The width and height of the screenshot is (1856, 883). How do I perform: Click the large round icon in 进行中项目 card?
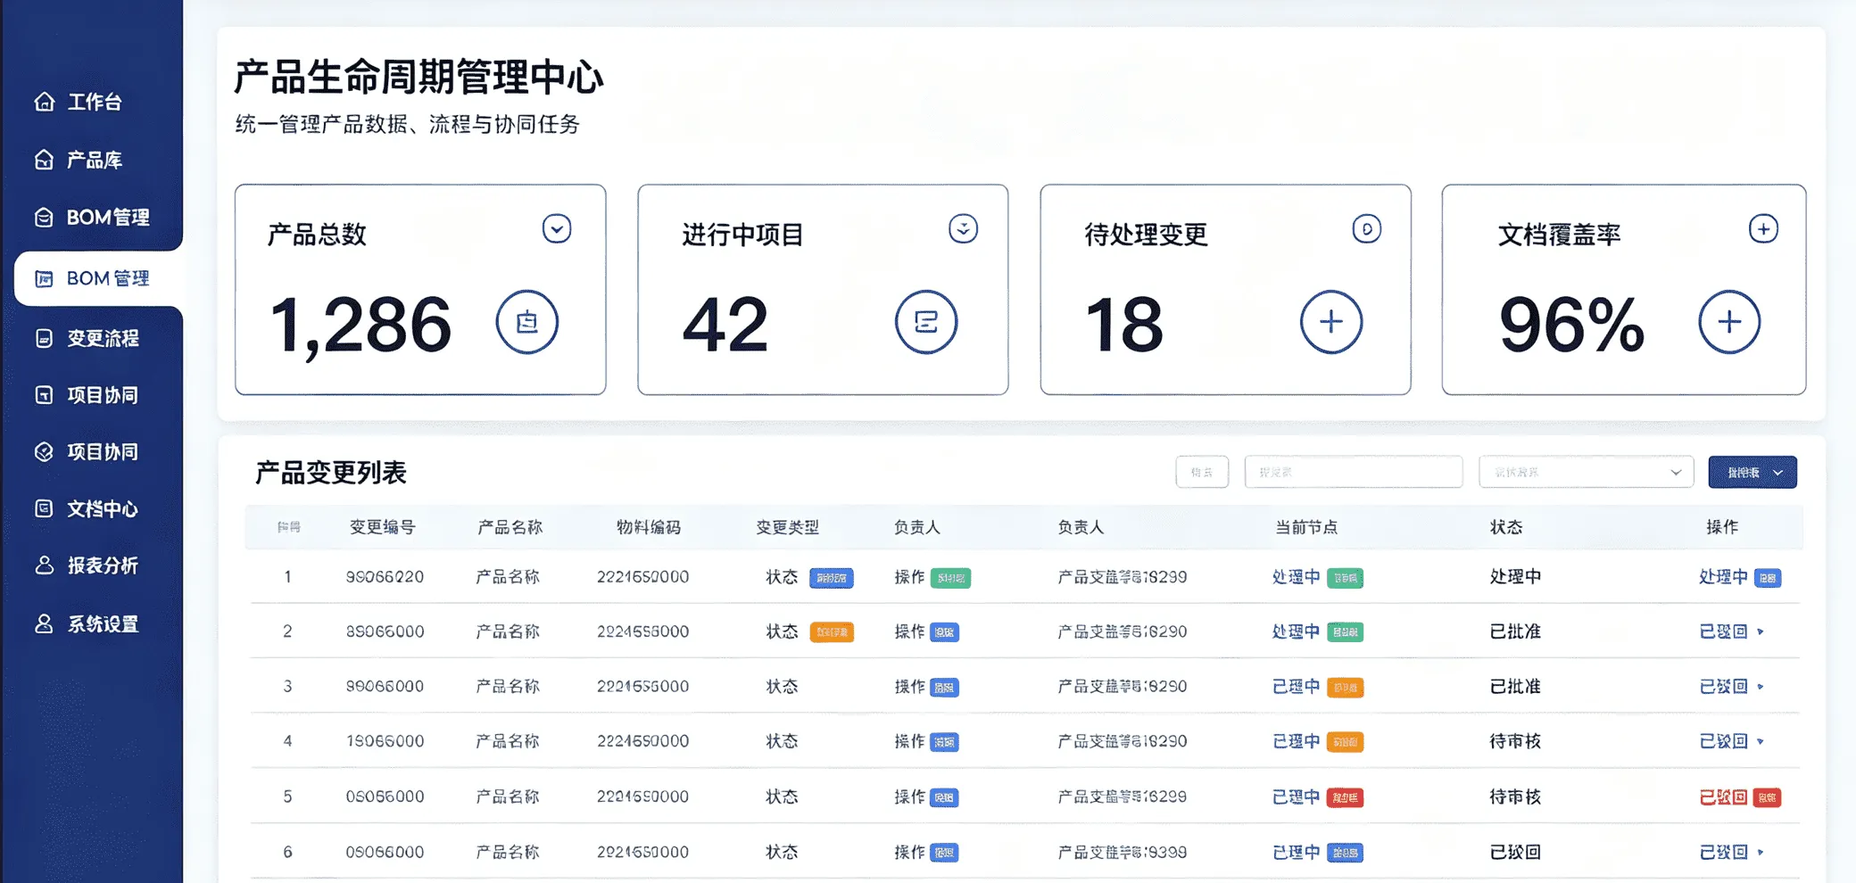click(926, 322)
